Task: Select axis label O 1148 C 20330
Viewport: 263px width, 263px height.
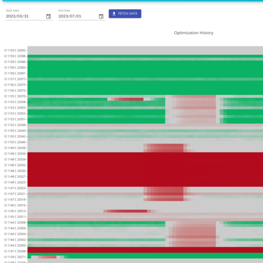Action: (15, 171)
